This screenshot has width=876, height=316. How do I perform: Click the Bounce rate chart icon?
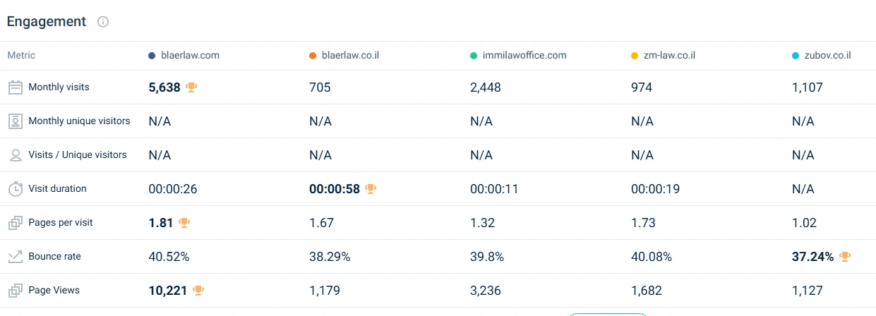(x=16, y=257)
